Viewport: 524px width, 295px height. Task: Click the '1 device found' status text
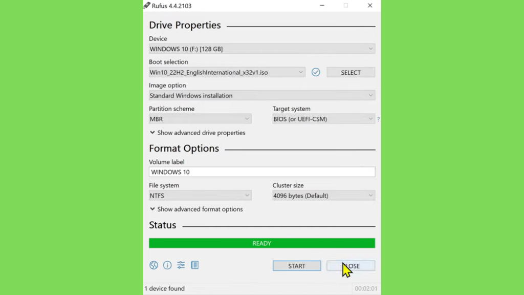pos(164,288)
